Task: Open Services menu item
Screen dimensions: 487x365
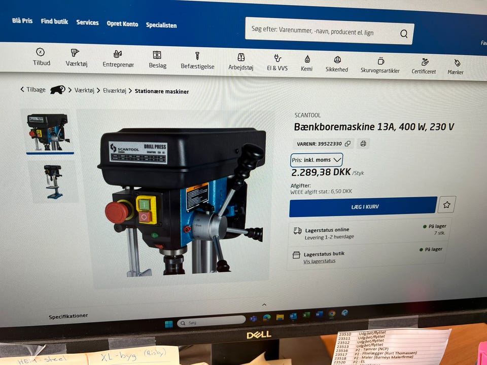Action: [88, 23]
